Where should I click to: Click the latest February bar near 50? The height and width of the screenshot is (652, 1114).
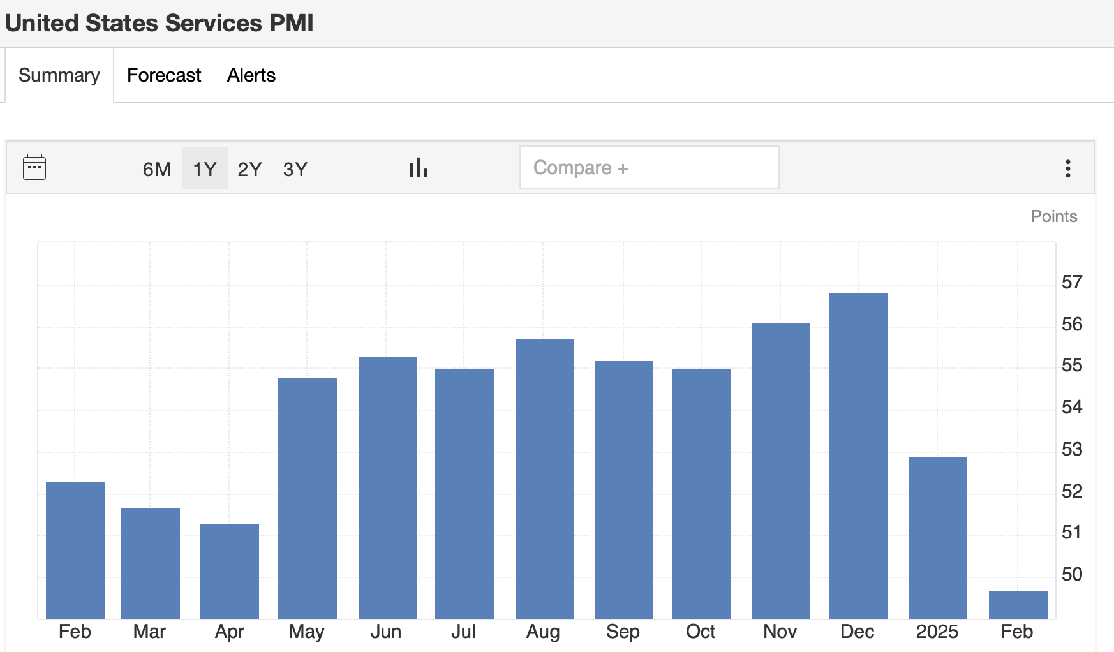(x=1018, y=605)
